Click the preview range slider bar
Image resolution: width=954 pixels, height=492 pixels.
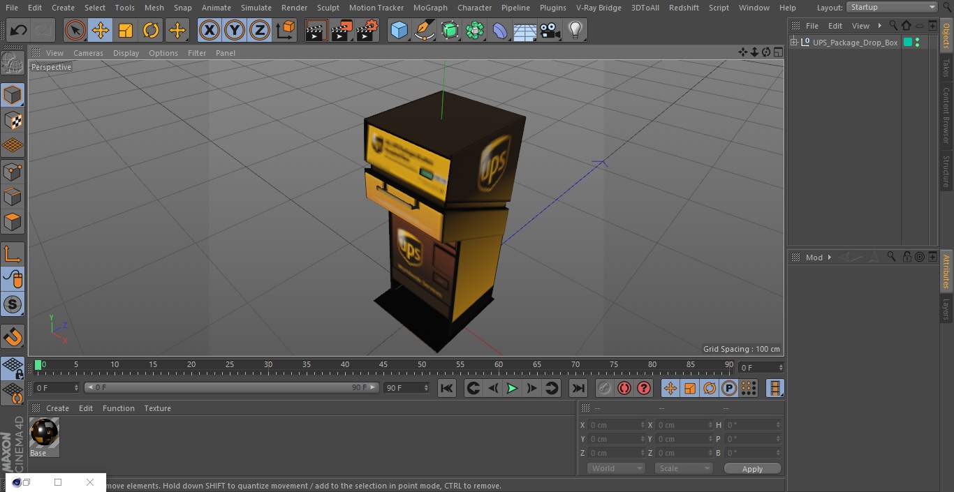[x=232, y=387]
